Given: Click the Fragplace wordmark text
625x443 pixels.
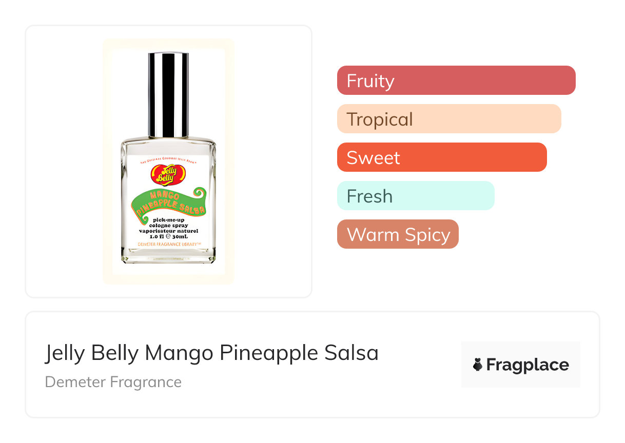Looking at the screenshot, I should (528, 365).
